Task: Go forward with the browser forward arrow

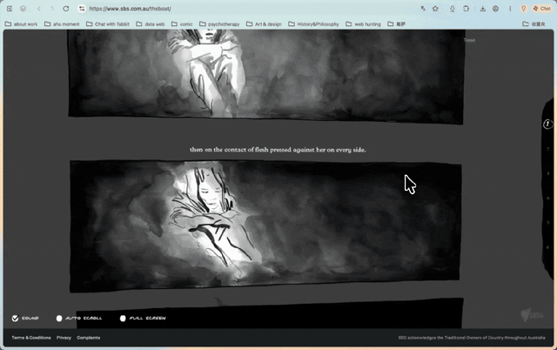Action: 52,9
